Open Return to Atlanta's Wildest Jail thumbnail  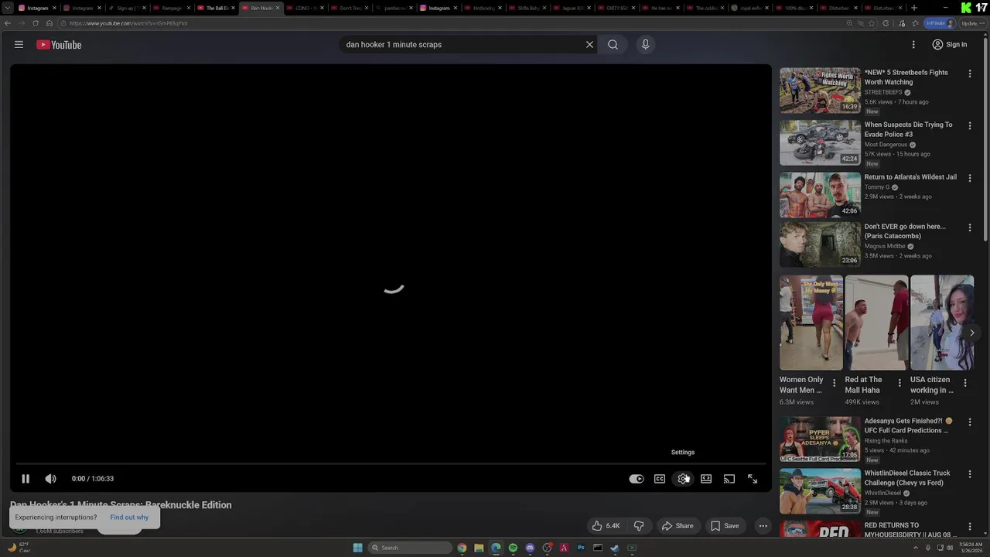click(x=820, y=194)
